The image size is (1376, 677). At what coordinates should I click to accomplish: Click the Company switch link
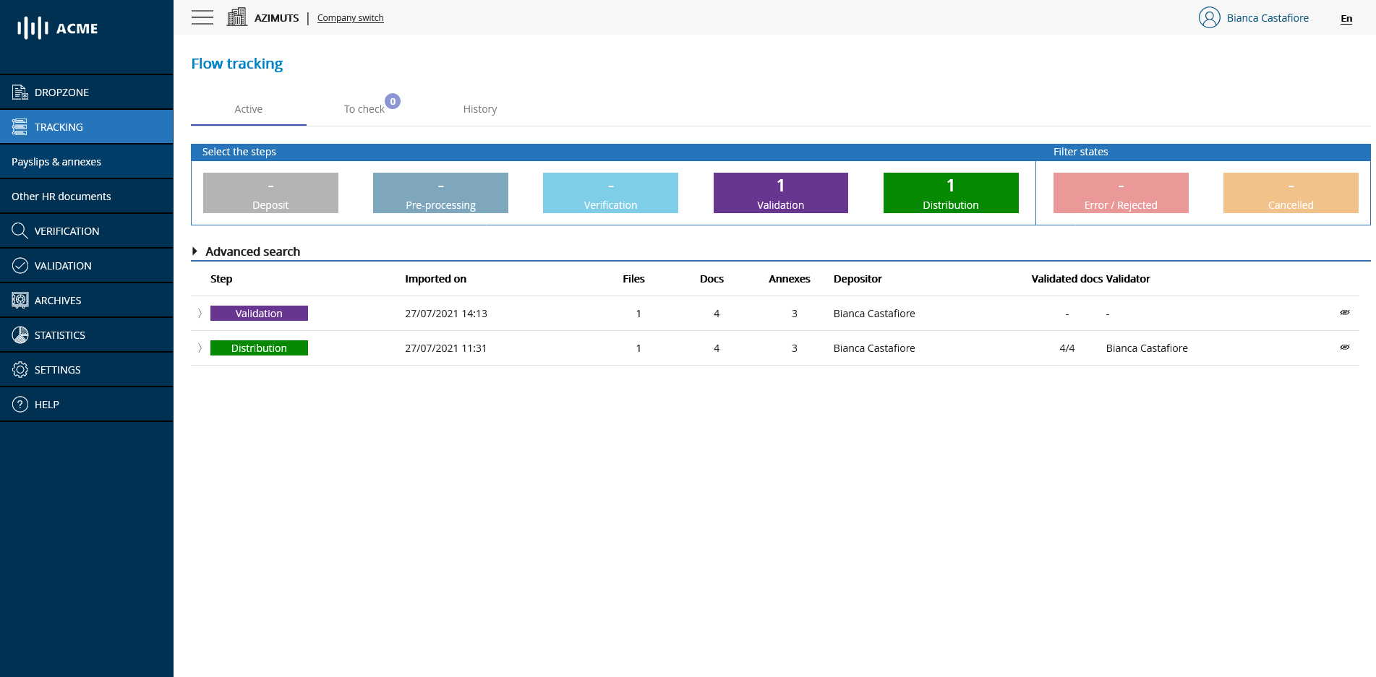pos(350,17)
